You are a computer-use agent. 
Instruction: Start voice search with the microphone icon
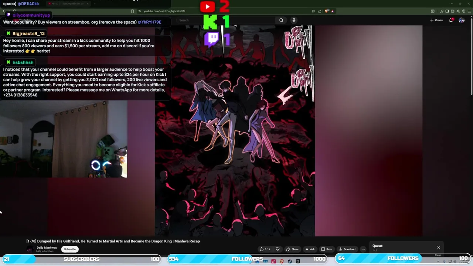point(294,20)
